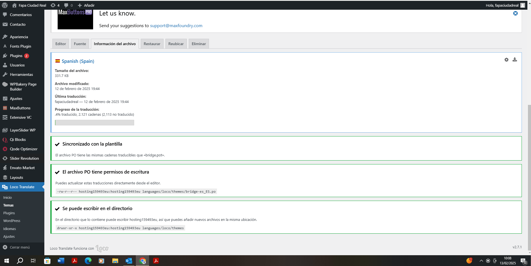Go to Loco Translate WordPress submenu

click(12, 221)
